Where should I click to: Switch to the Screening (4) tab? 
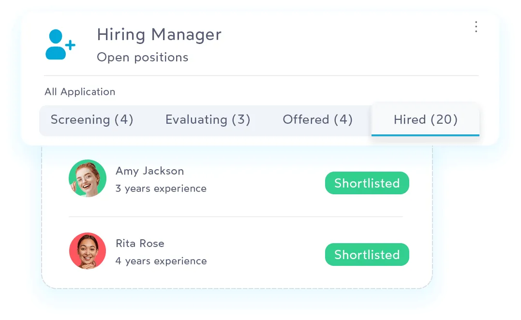point(92,120)
